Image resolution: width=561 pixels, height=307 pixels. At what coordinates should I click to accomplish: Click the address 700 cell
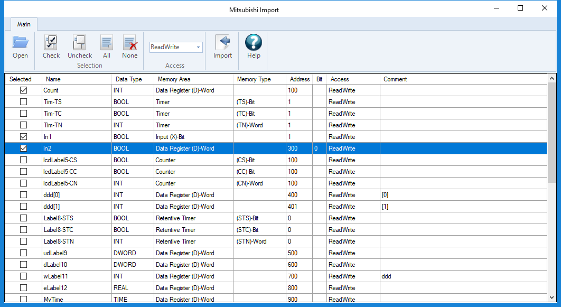coord(299,276)
